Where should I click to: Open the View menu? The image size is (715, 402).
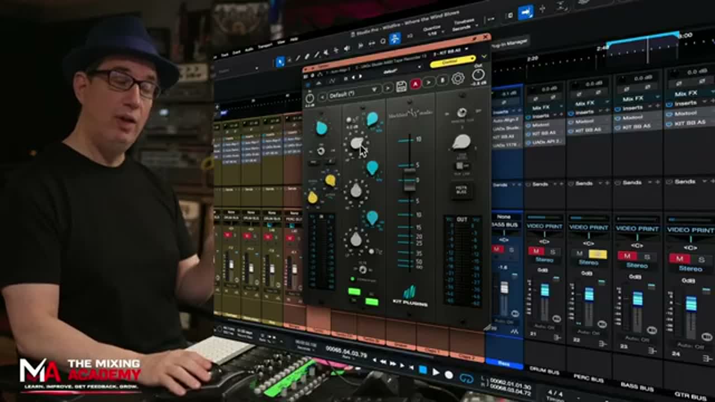(x=280, y=42)
